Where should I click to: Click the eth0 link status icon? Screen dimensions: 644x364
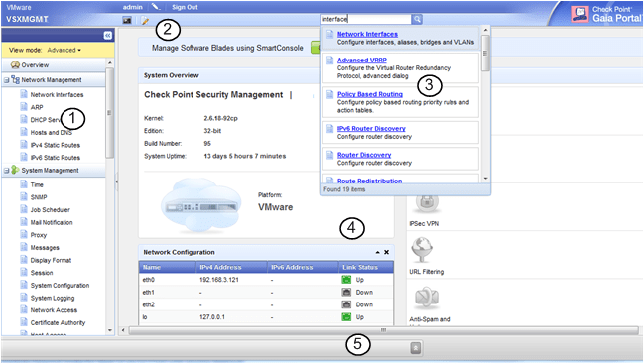tap(346, 280)
